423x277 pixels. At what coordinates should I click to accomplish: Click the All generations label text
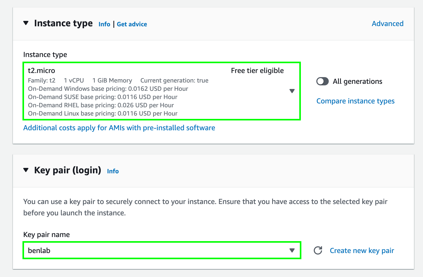[357, 82]
